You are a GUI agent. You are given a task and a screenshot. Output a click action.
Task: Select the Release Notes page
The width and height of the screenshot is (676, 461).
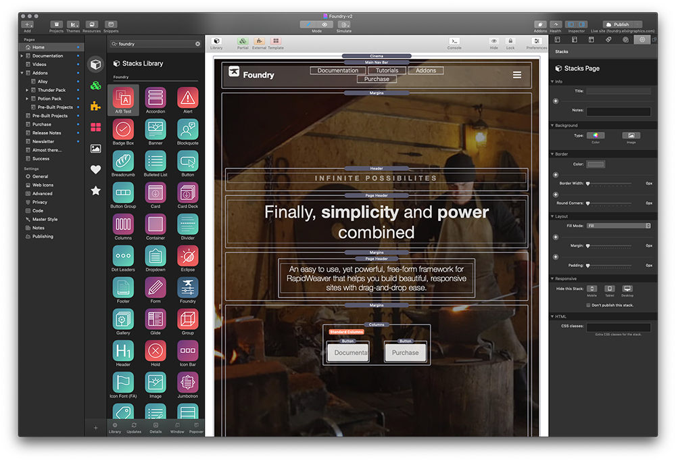[47, 133]
